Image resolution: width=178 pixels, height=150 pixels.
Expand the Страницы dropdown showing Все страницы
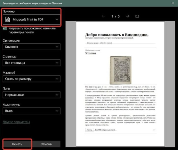(x=31, y=63)
